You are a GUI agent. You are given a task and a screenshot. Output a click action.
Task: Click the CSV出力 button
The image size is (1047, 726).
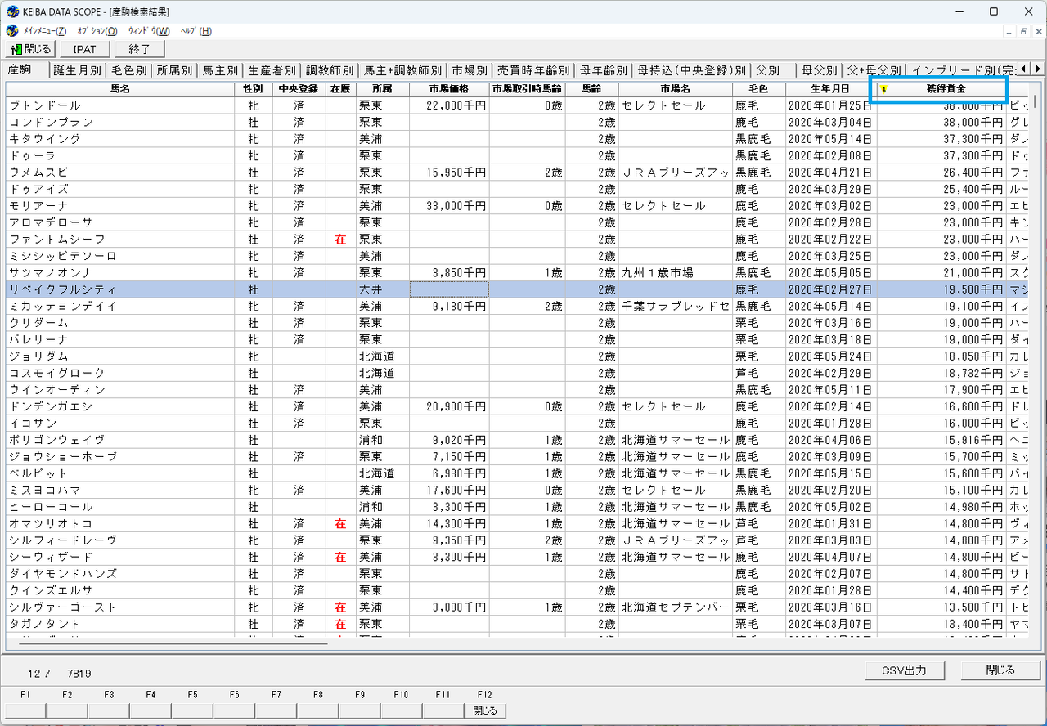[x=904, y=670]
